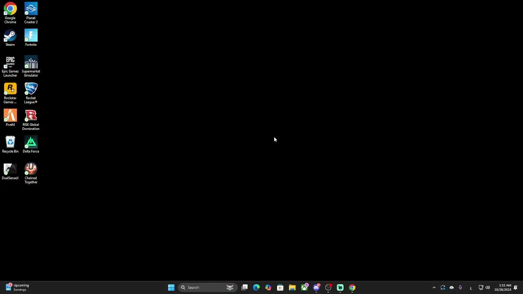Select the Steam desktop icon
523x294 pixels.
point(10,38)
